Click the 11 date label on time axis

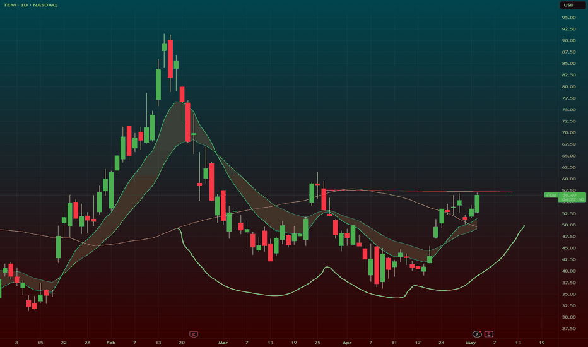pyautogui.click(x=394, y=343)
